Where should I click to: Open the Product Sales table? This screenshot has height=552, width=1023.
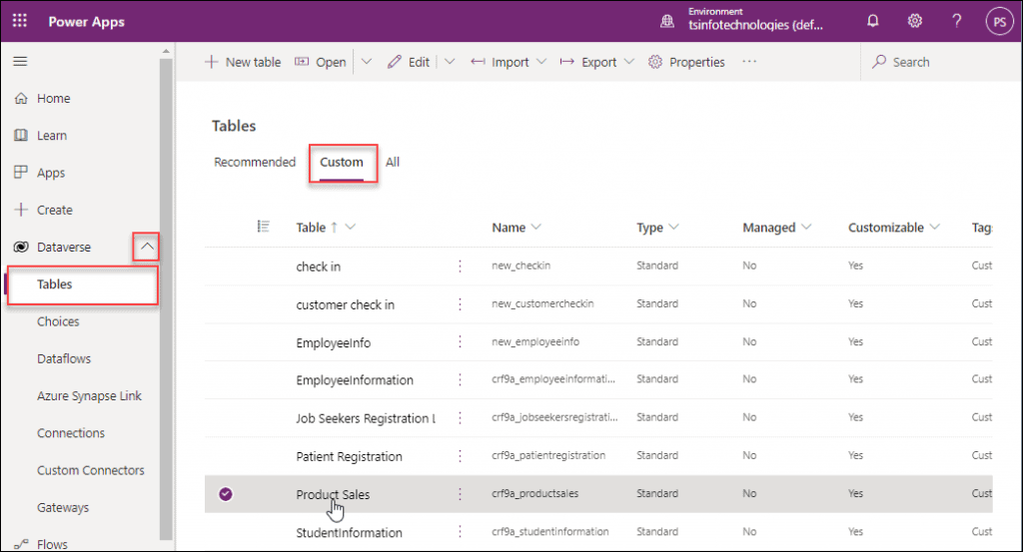click(x=333, y=495)
